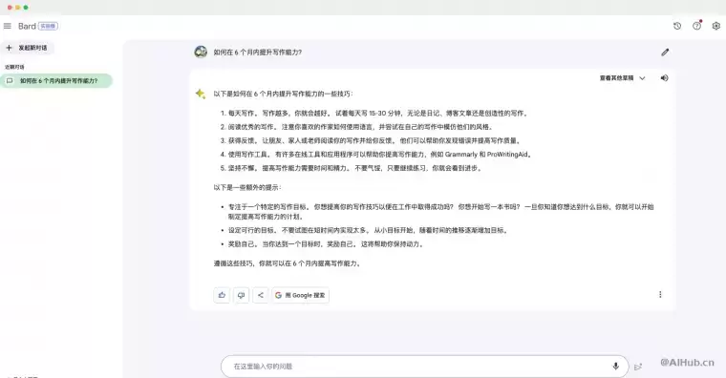Expand 查看其他草稿 drafts dropdown
The image size is (726, 378).
coord(622,78)
